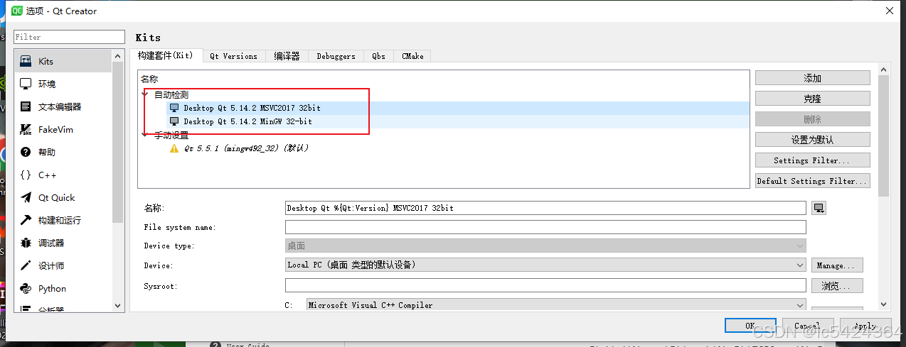This screenshot has width=906, height=347.
Task: Open the Python settings category
Action: (x=63, y=288)
